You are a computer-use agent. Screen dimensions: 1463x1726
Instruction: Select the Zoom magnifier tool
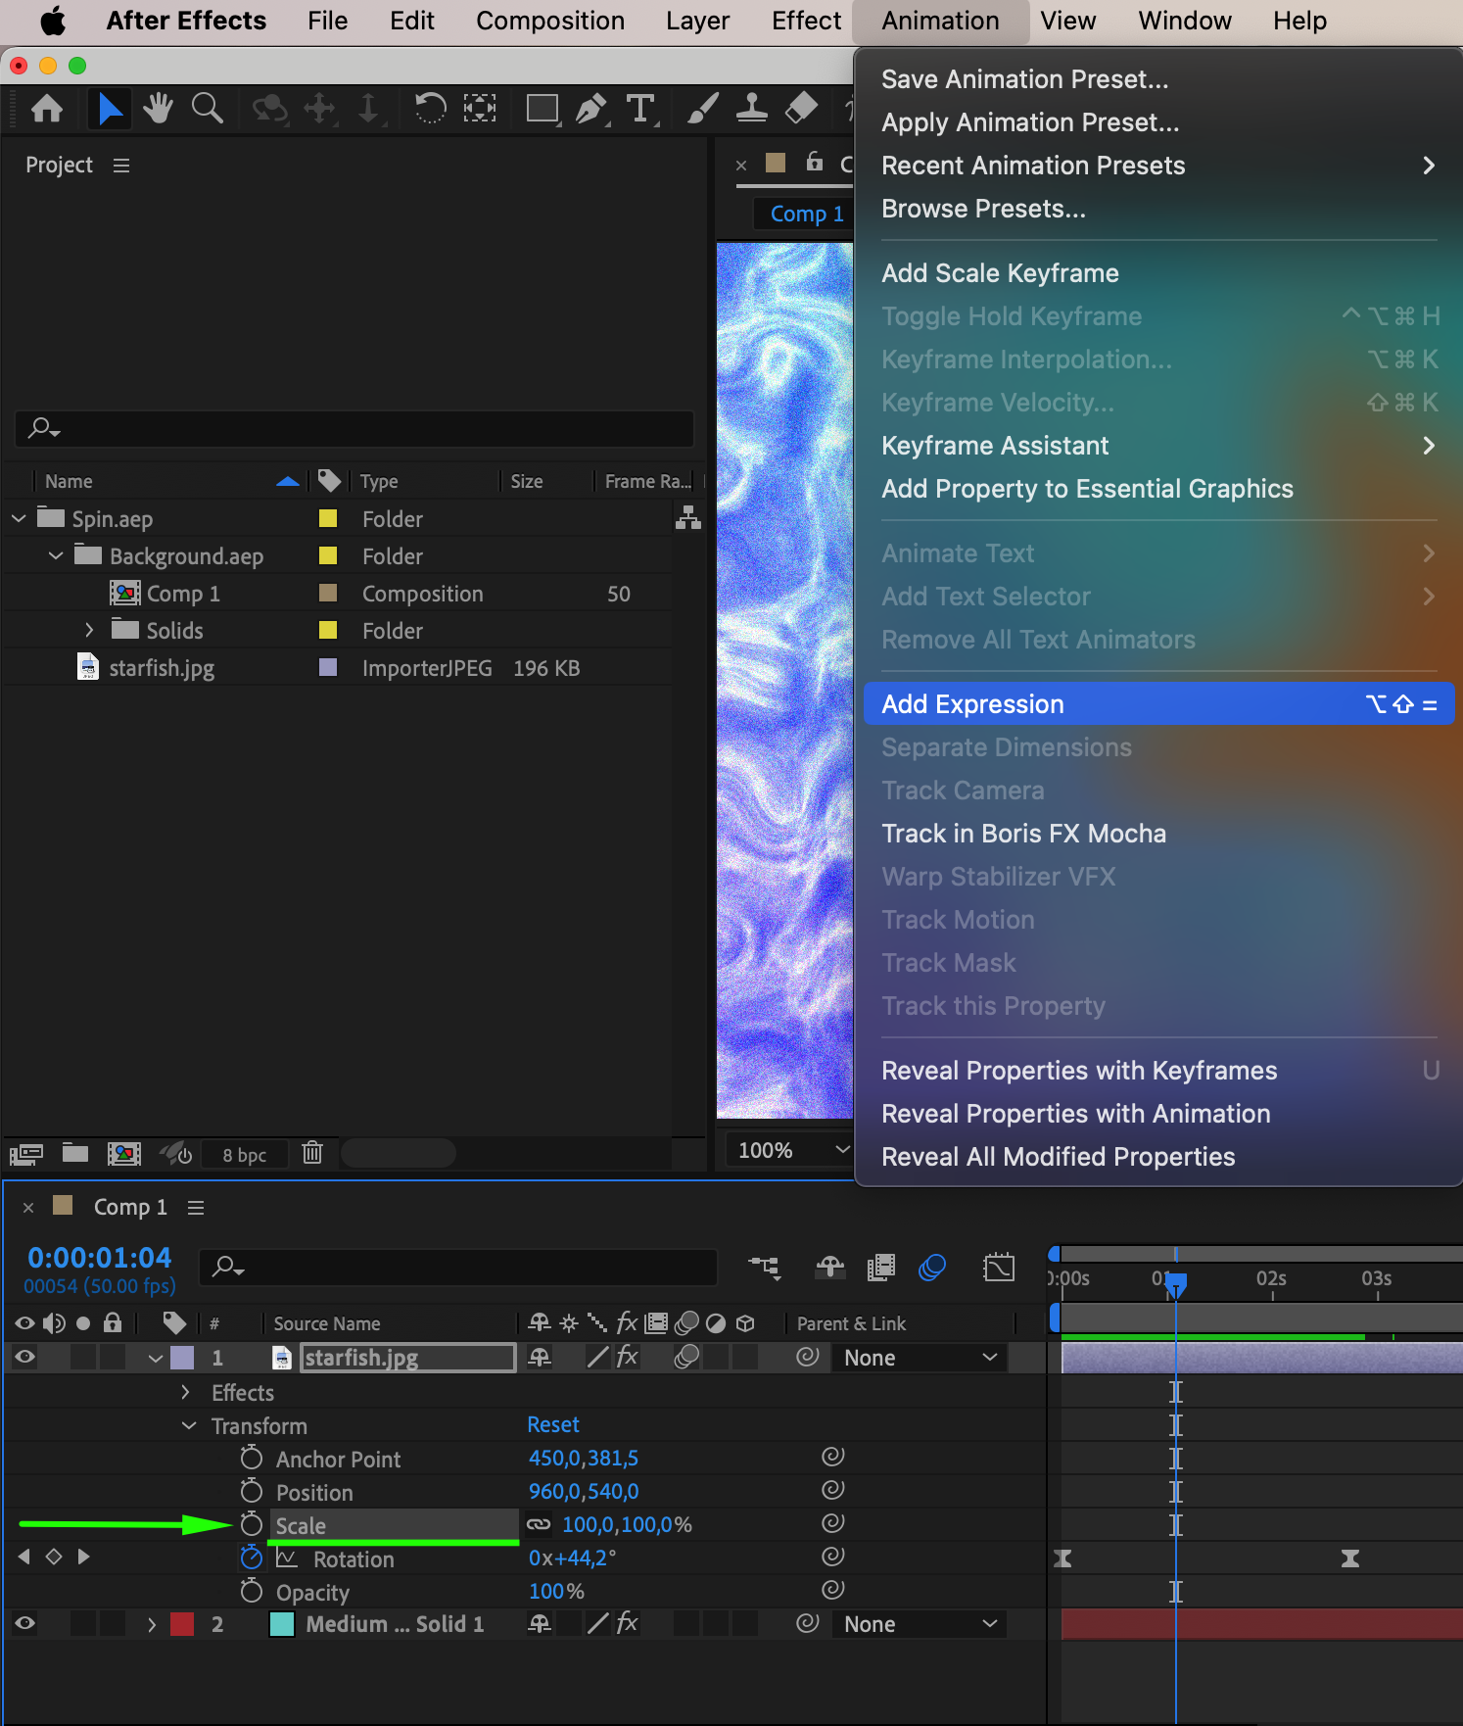pos(207,108)
